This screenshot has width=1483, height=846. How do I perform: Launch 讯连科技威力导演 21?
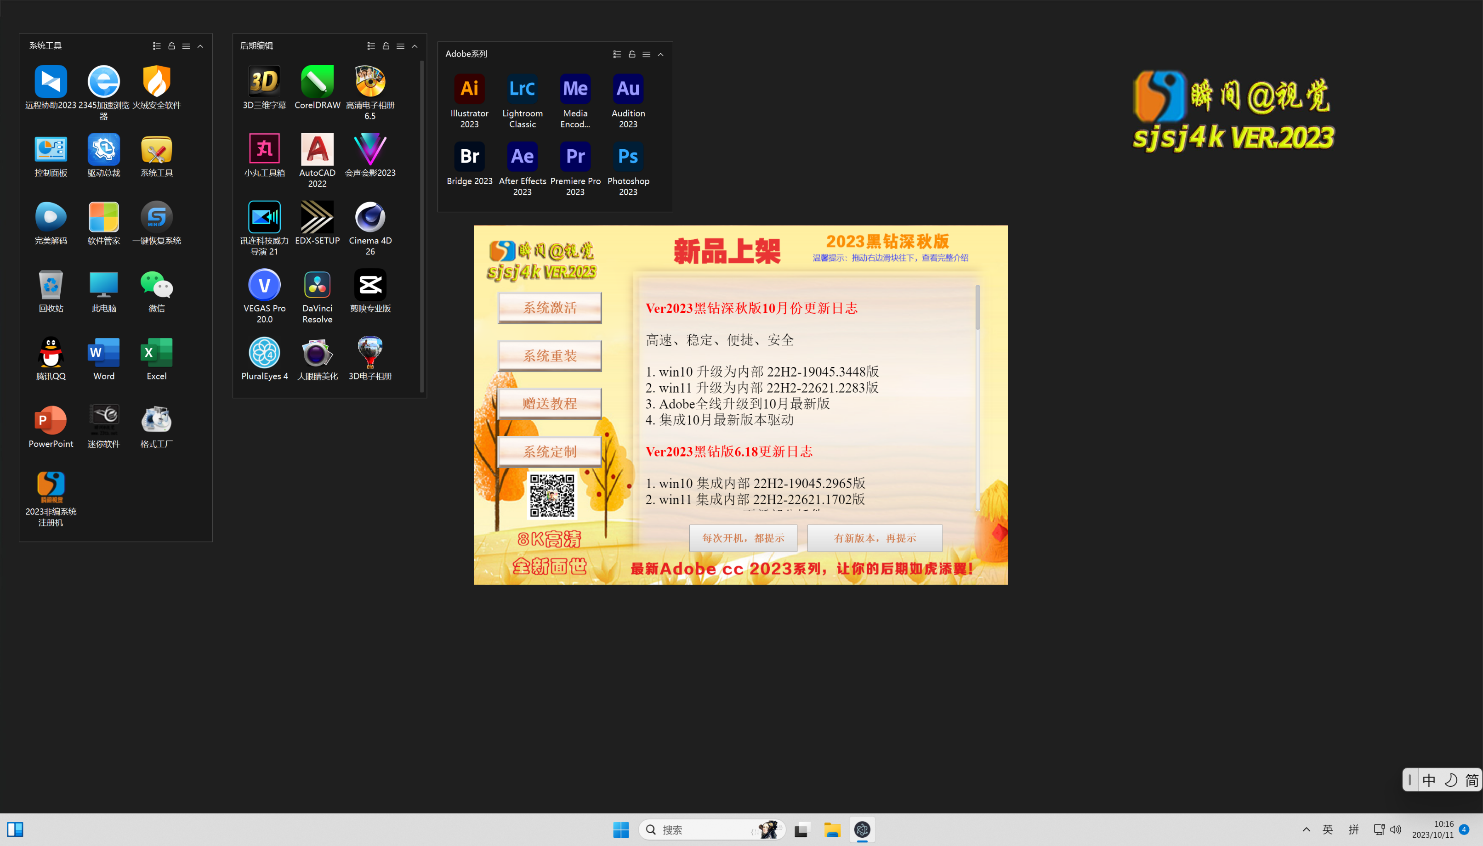pyautogui.click(x=265, y=228)
